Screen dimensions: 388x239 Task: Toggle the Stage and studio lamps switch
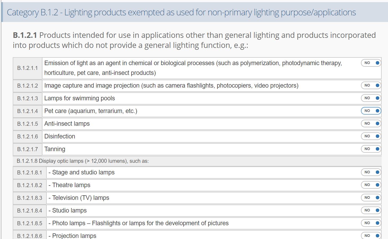pyautogui.click(x=371, y=172)
